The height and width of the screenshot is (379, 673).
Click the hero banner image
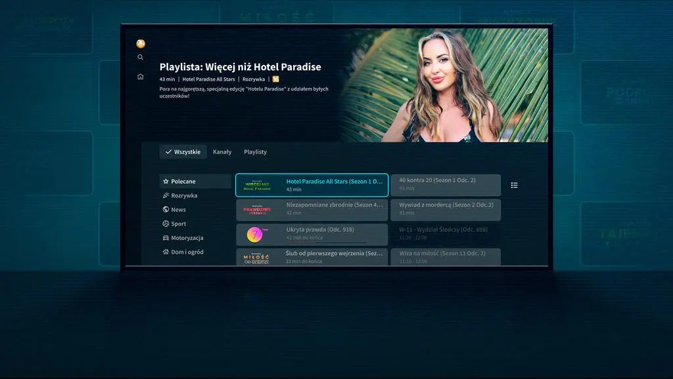pos(444,85)
